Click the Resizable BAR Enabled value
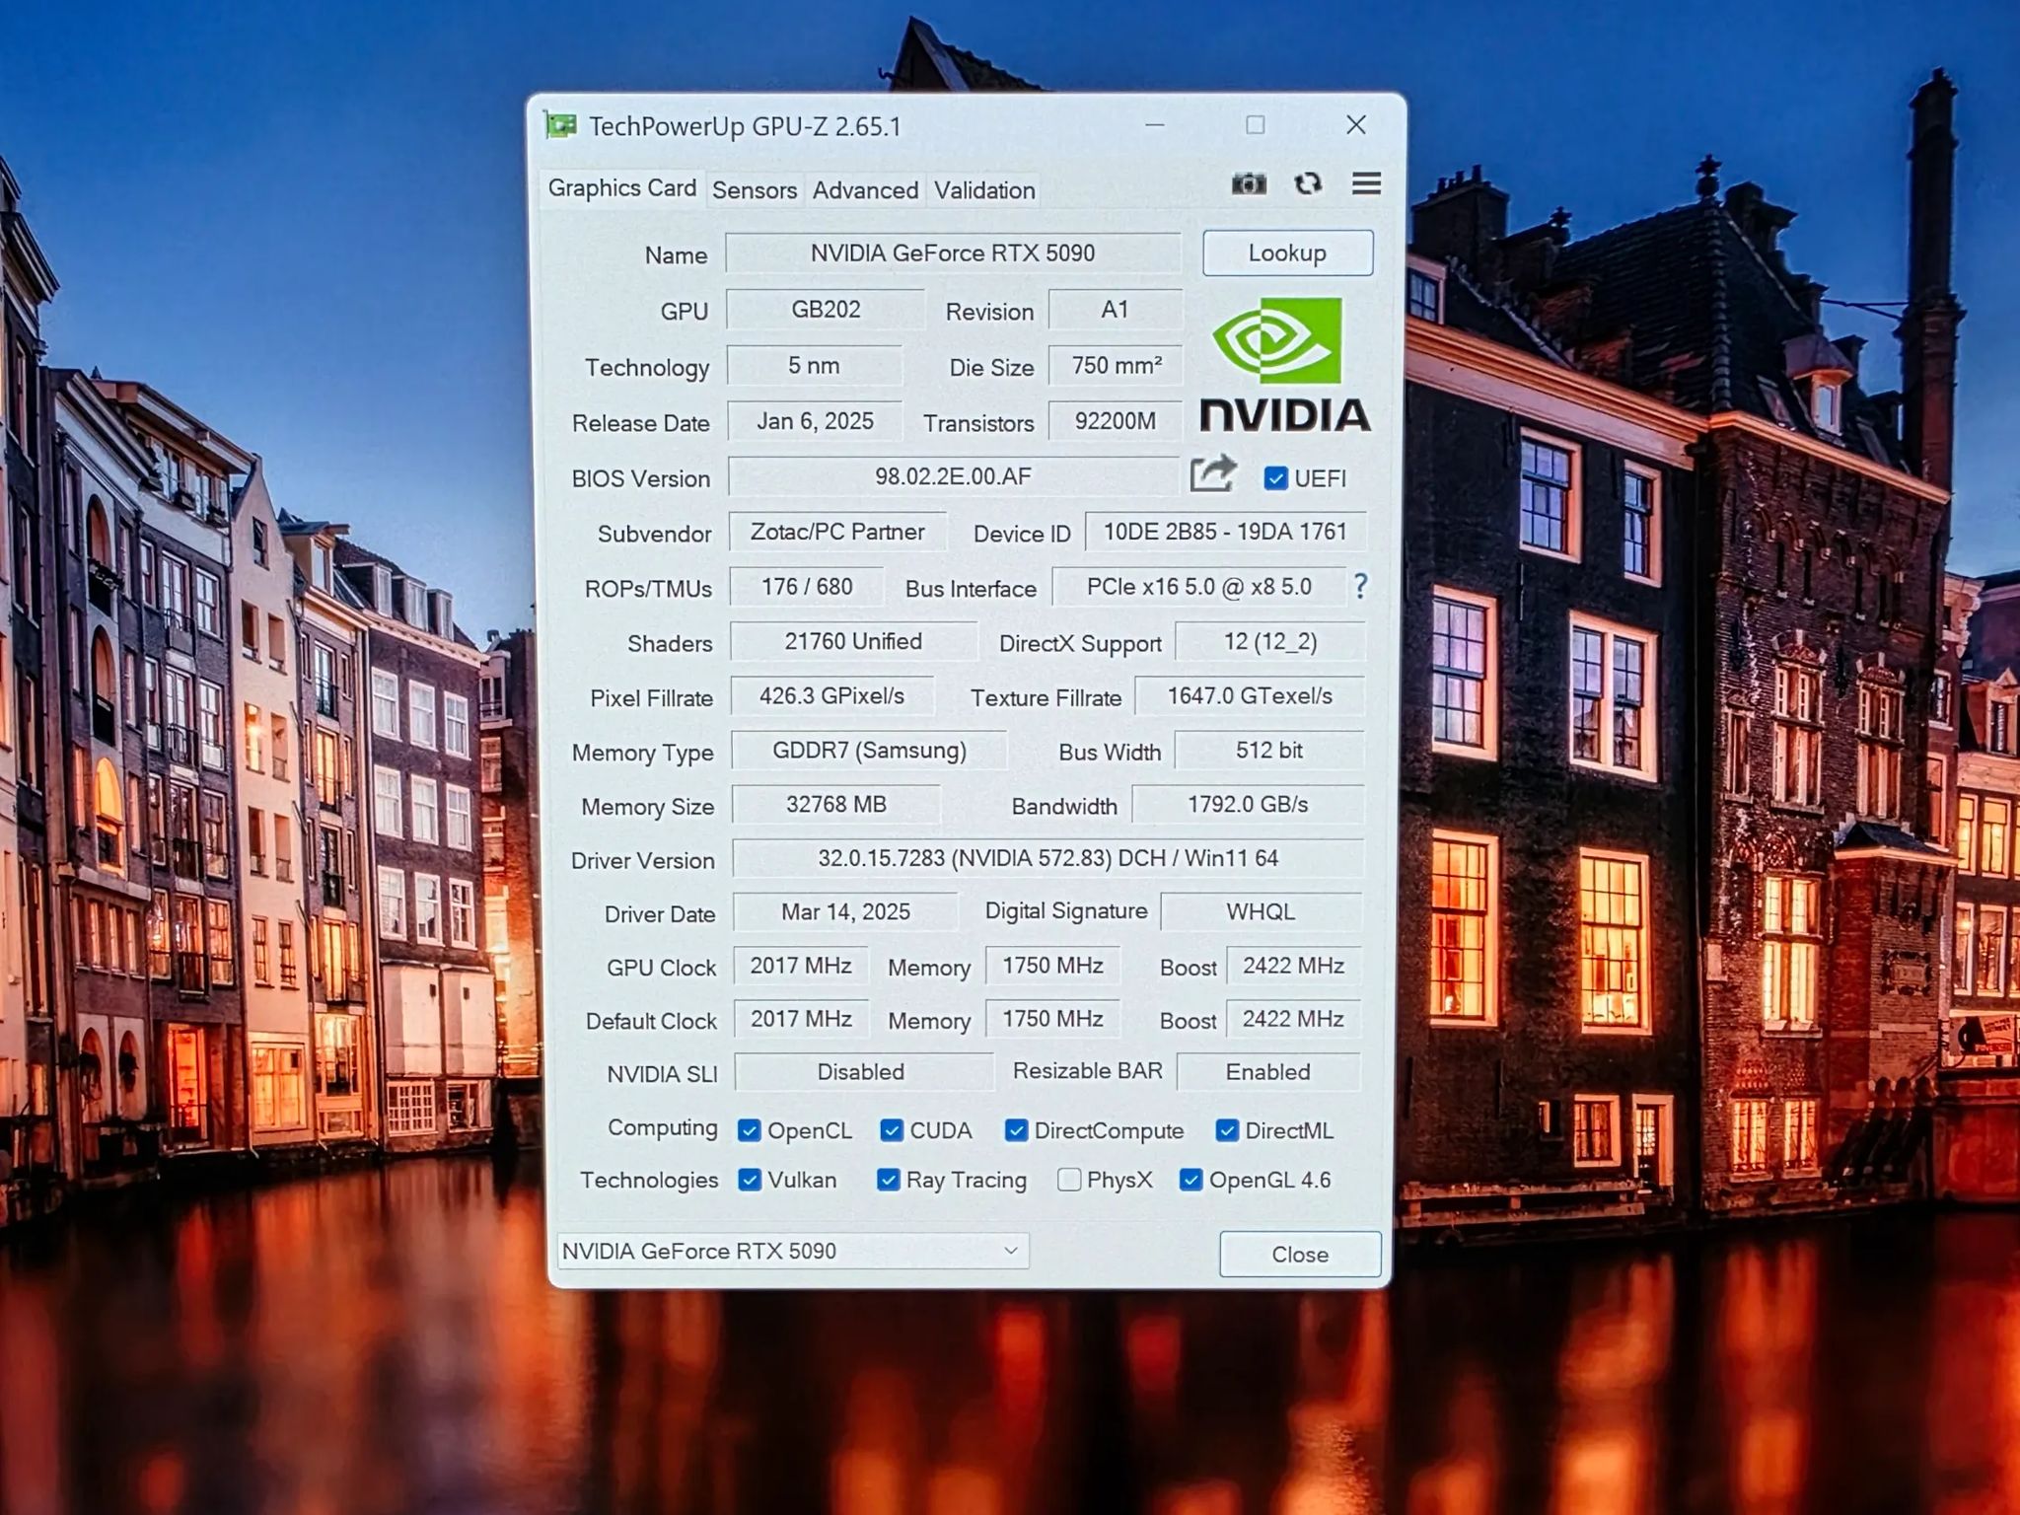This screenshot has width=2020, height=1515. pos(1268,1072)
